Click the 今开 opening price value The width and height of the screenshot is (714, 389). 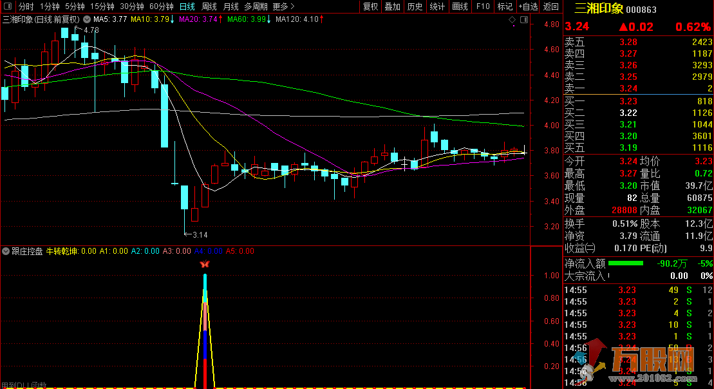[x=628, y=161]
